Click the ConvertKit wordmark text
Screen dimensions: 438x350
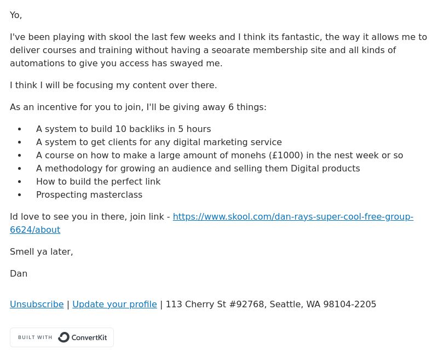click(x=89, y=337)
